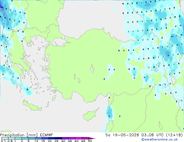Viewport: 184px width, 142px height.
Task: Select the 15–20 mm blue legend swatch
Action: [45, 138]
